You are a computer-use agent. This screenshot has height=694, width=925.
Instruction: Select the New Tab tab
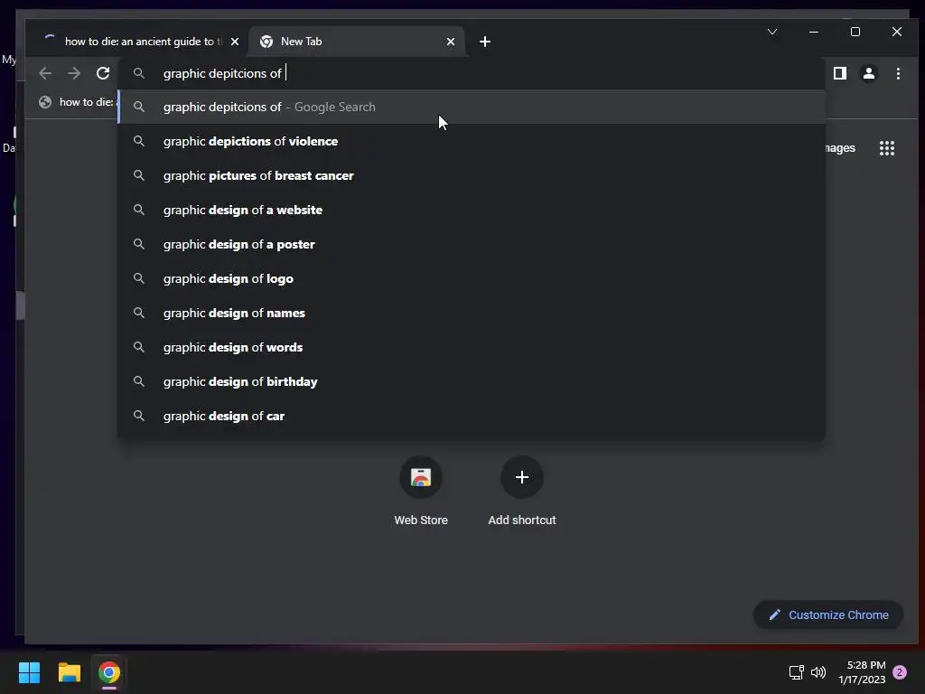[357, 42]
